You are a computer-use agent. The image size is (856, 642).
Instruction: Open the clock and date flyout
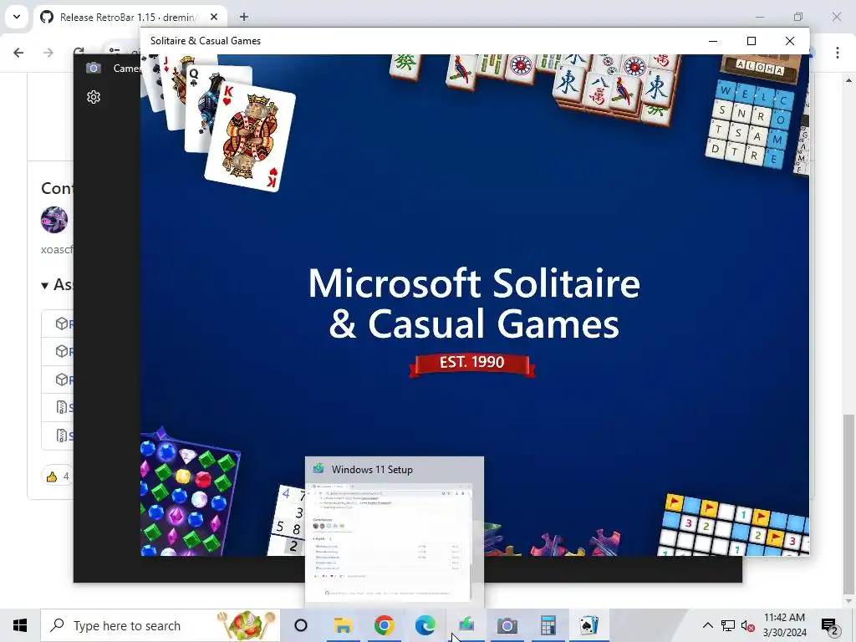(784, 625)
